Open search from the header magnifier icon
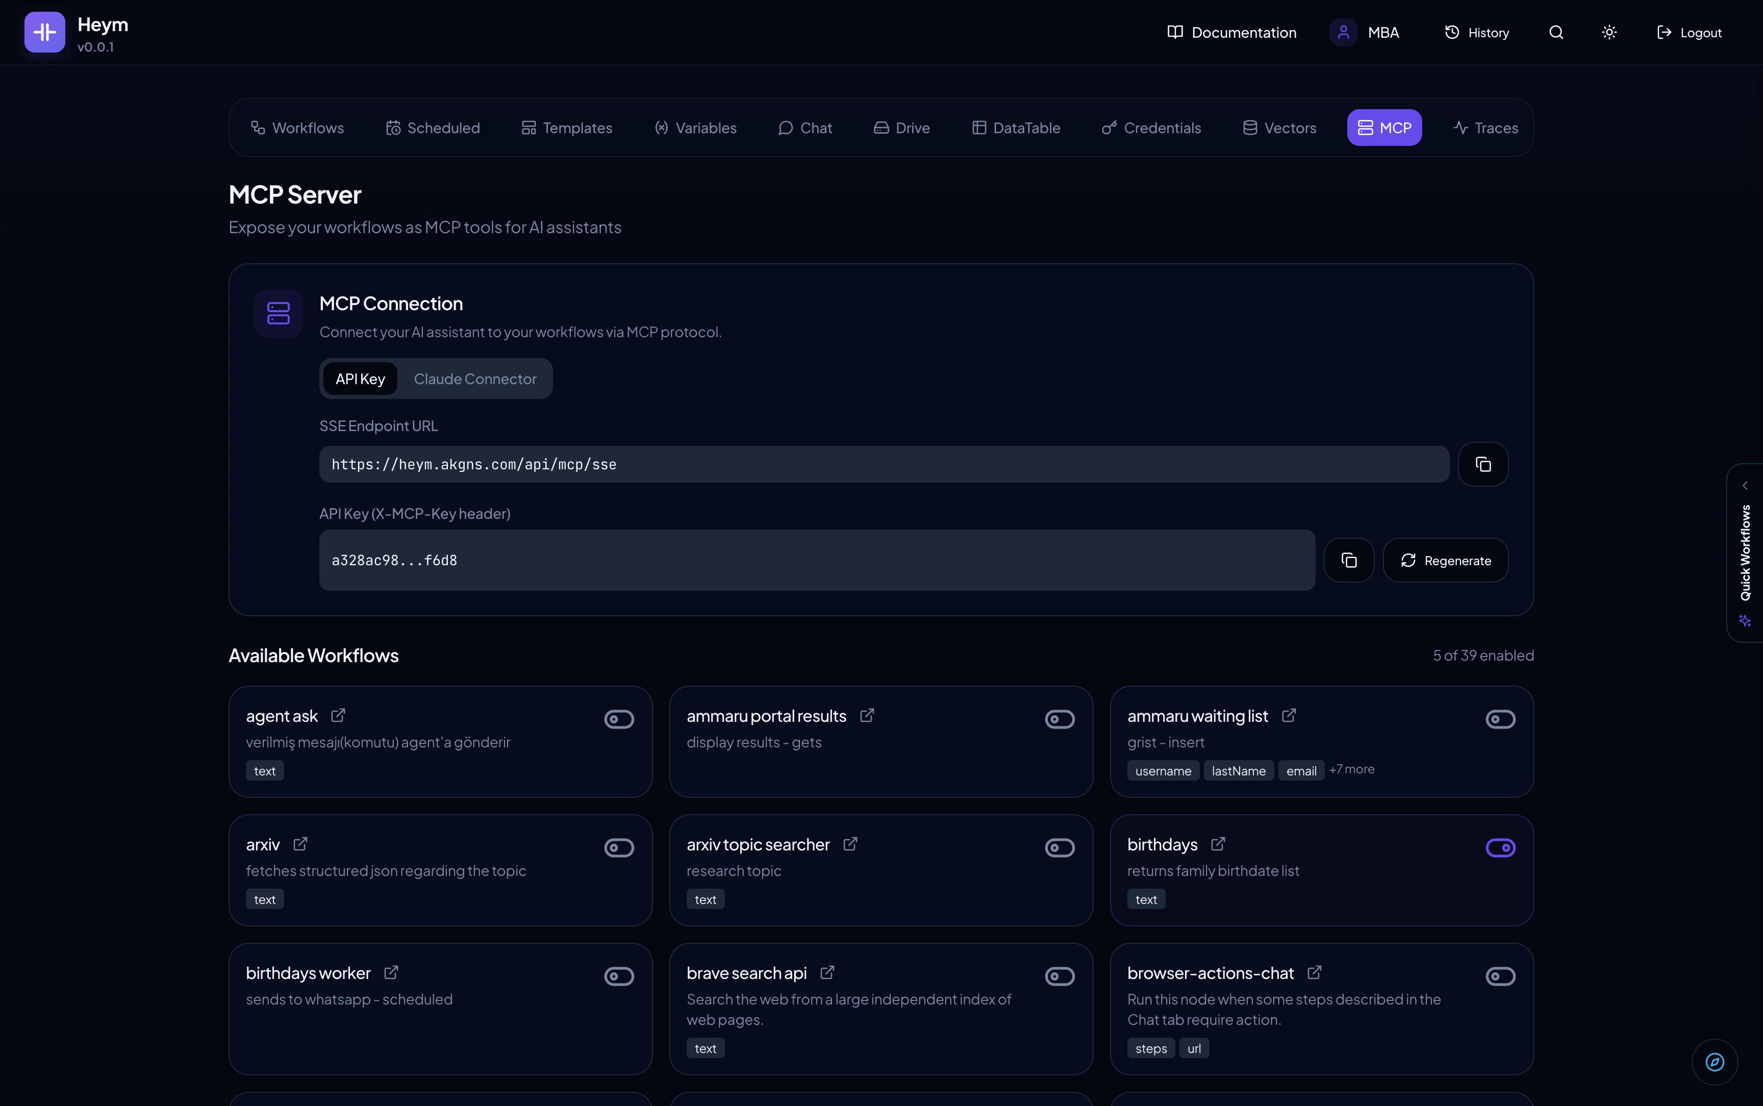The image size is (1763, 1106). coord(1555,32)
